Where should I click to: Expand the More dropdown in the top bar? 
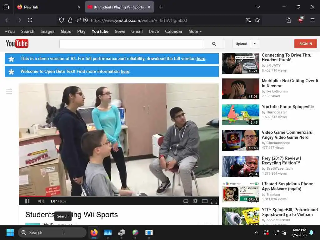click(195, 32)
